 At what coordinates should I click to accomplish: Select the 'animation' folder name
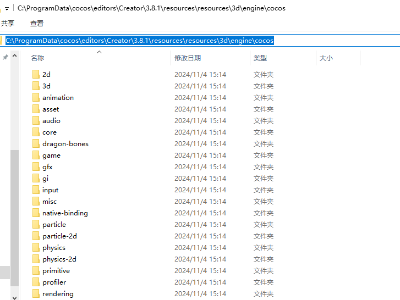pos(58,98)
